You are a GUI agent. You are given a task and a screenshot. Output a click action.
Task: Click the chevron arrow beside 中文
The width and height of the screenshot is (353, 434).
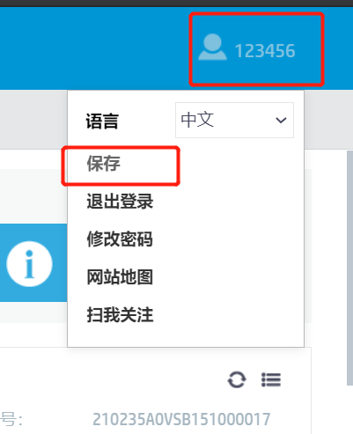[x=281, y=120]
